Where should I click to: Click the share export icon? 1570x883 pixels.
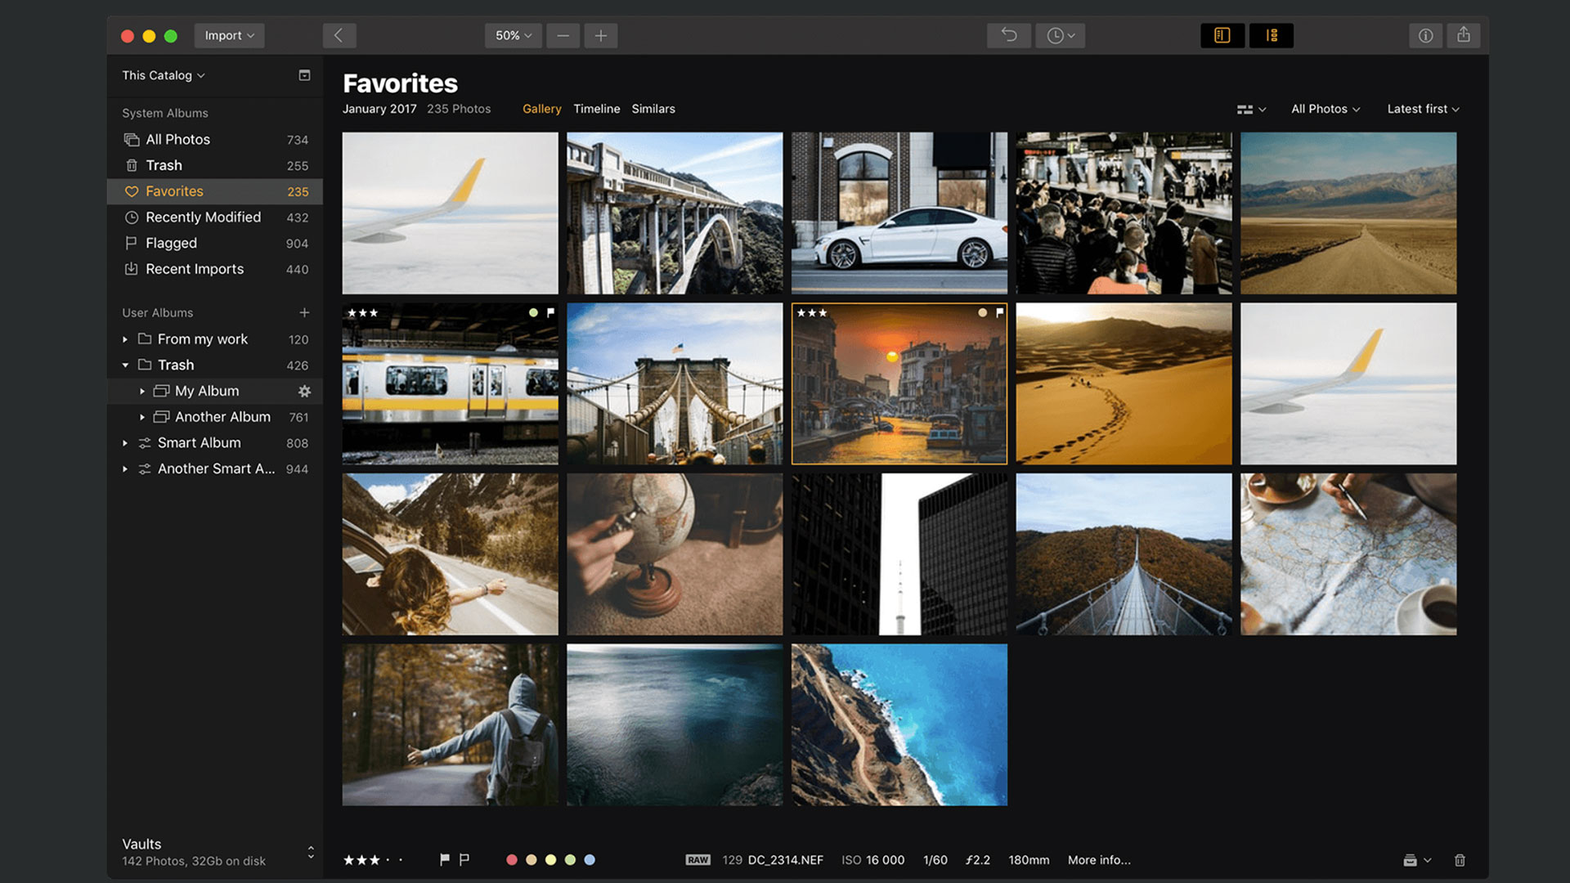[1464, 35]
